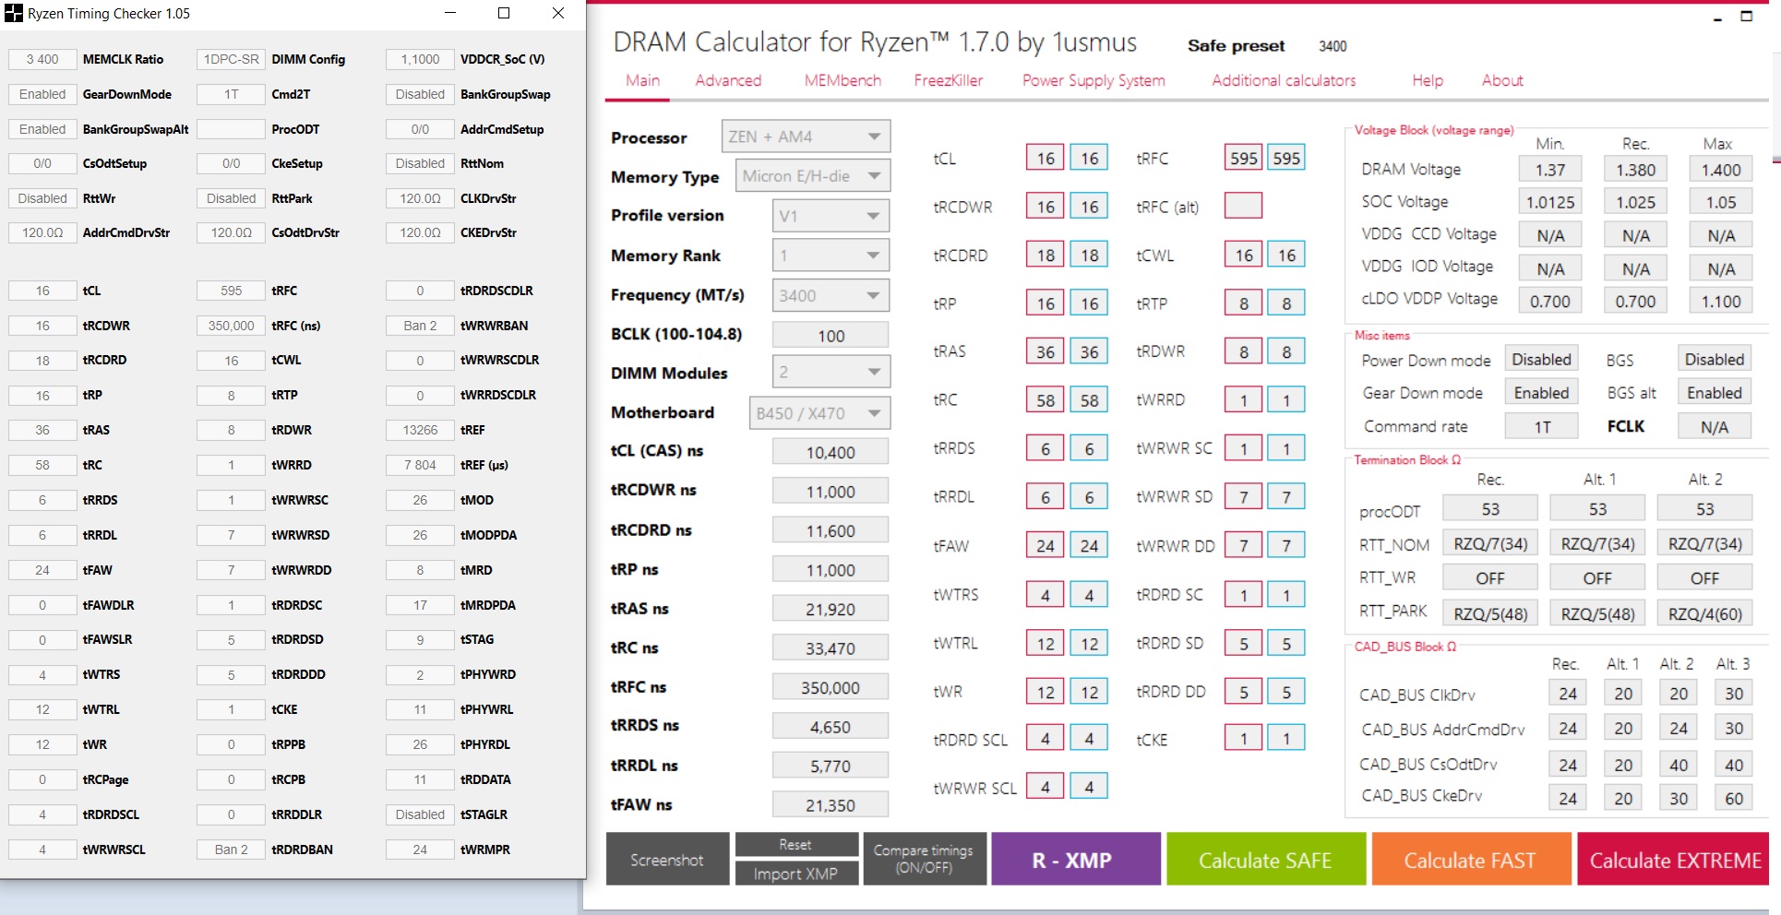The height and width of the screenshot is (915, 1781).
Task: Click the blue-bordered tRC 58 field
Action: click(x=1090, y=399)
